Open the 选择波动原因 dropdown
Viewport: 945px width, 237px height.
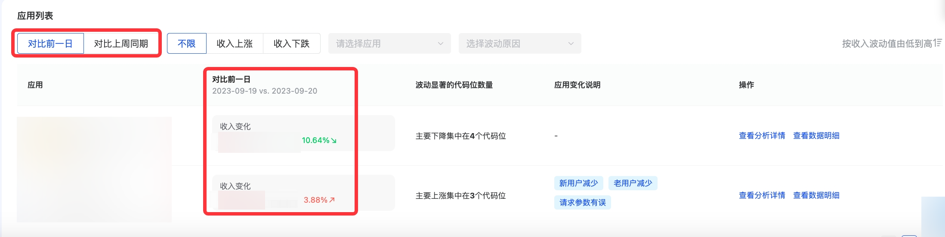[x=512, y=43]
